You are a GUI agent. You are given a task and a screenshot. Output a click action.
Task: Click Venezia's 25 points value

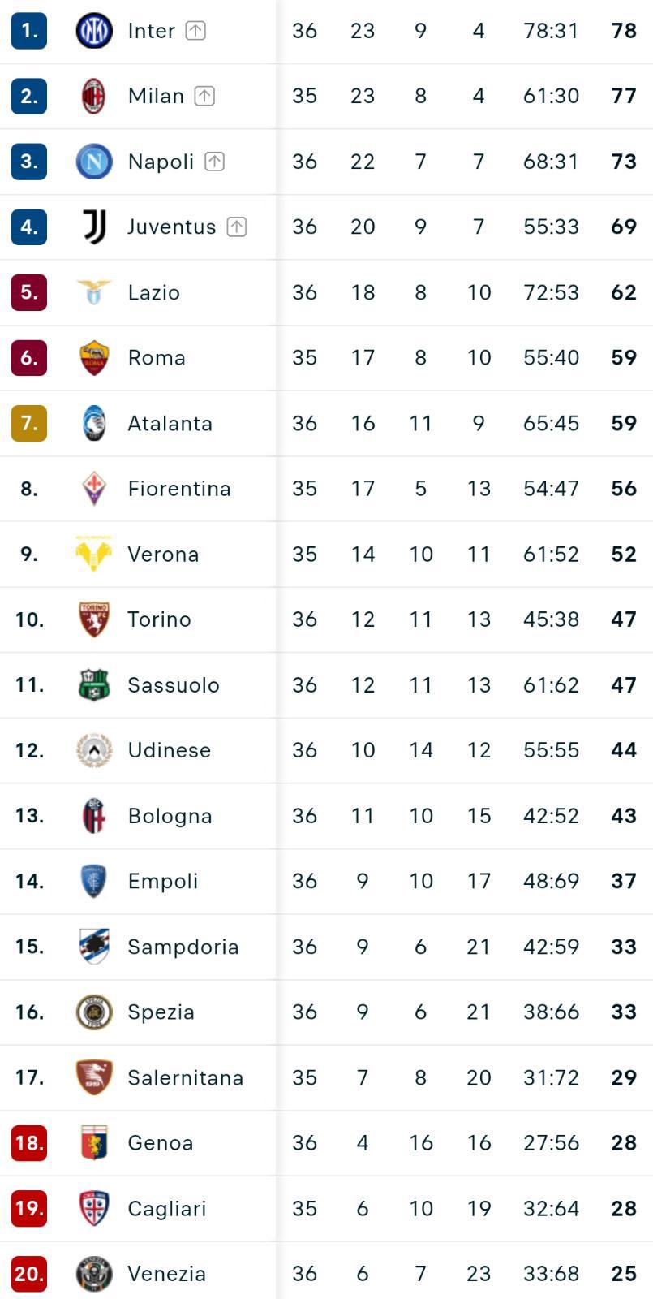pos(623,1274)
